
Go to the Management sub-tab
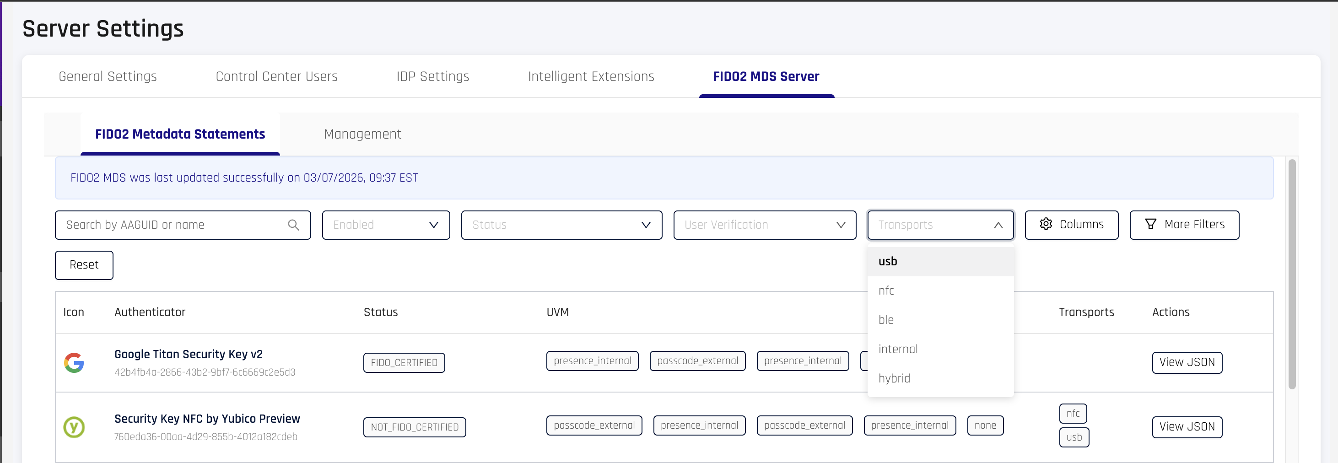(362, 134)
